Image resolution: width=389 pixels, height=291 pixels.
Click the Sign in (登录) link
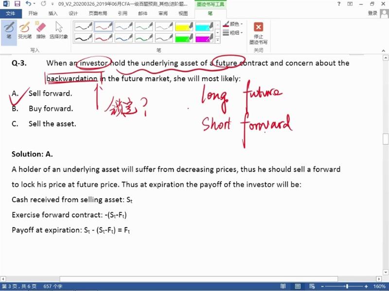373,14
